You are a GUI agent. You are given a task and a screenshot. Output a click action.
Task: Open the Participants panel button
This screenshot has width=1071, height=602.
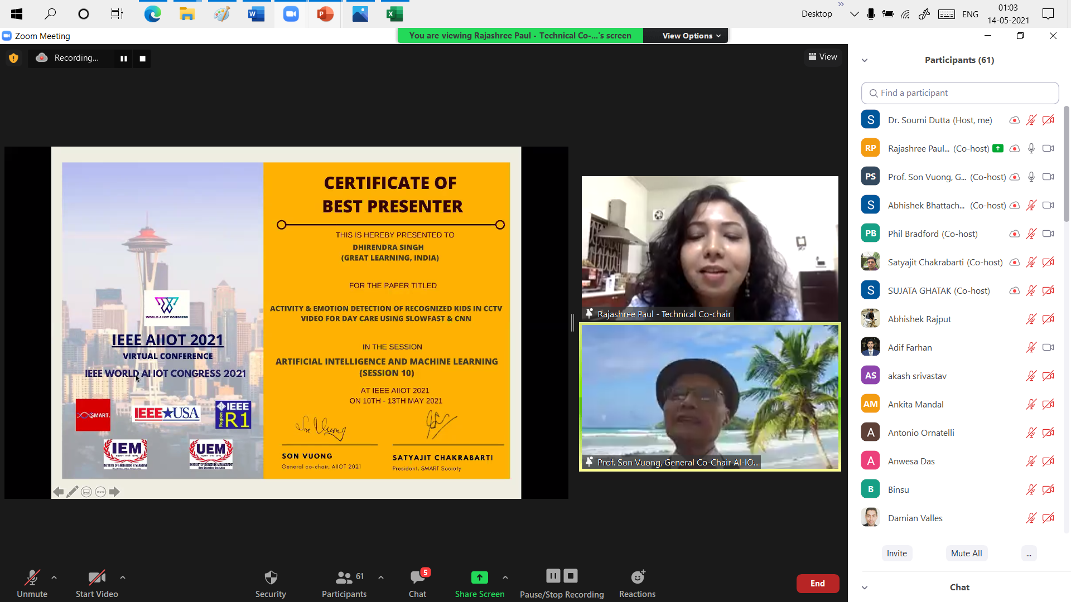point(344,584)
